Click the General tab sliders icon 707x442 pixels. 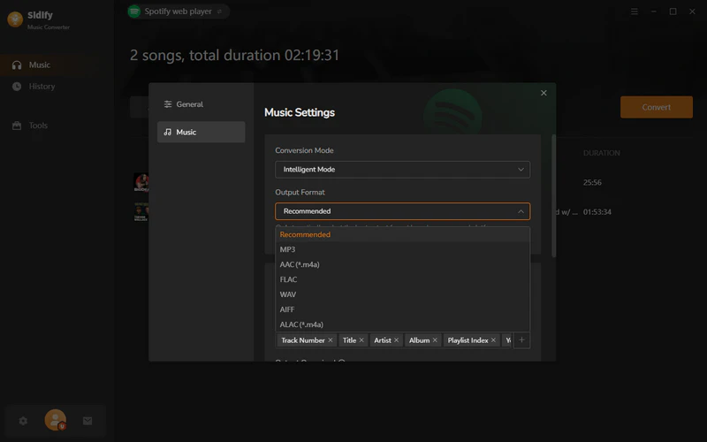pos(168,104)
